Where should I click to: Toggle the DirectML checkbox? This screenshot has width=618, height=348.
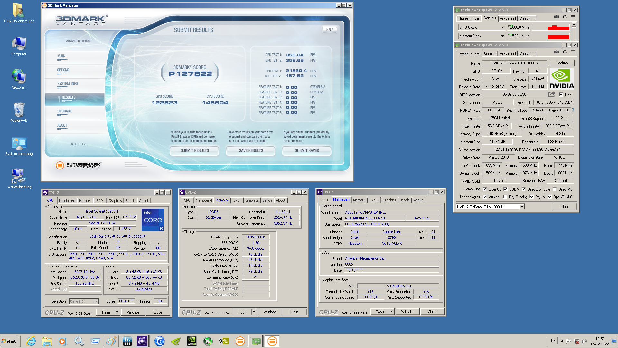coord(555,189)
